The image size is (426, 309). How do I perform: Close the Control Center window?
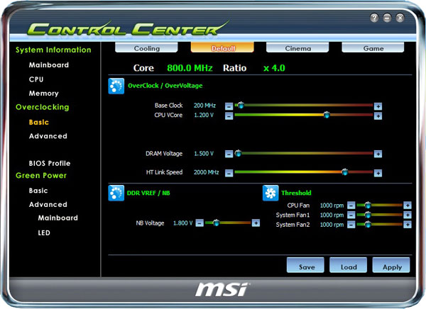pyautogui.click(x=400, y=18)
